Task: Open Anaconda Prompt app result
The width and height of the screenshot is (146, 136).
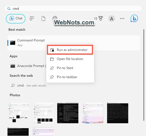Action: (x=28, y=66)
